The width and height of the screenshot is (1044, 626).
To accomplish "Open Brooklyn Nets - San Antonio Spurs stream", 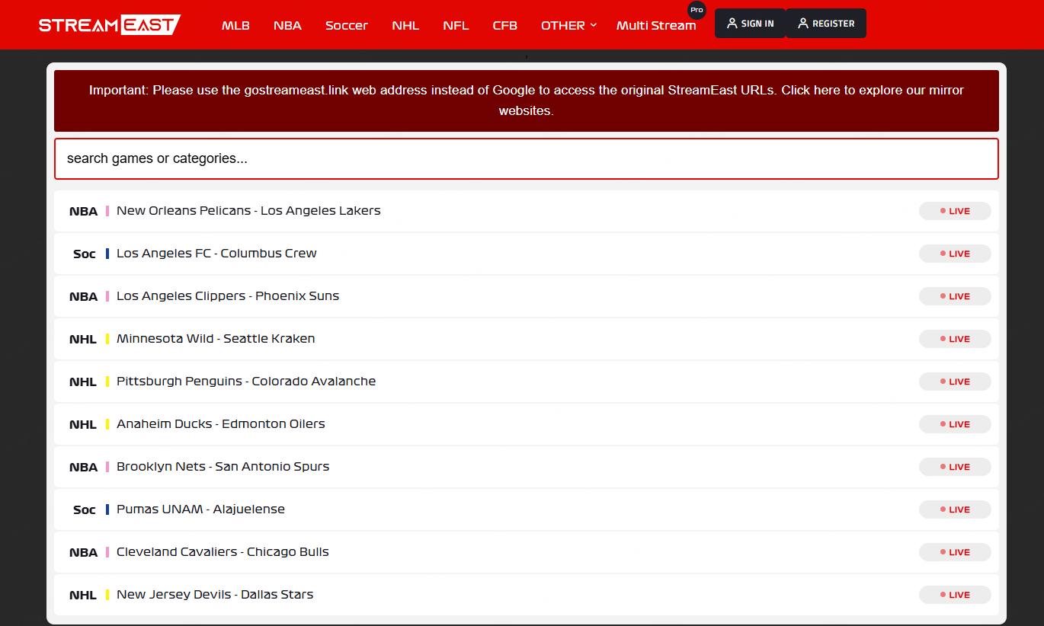I will tap(223, 467).
